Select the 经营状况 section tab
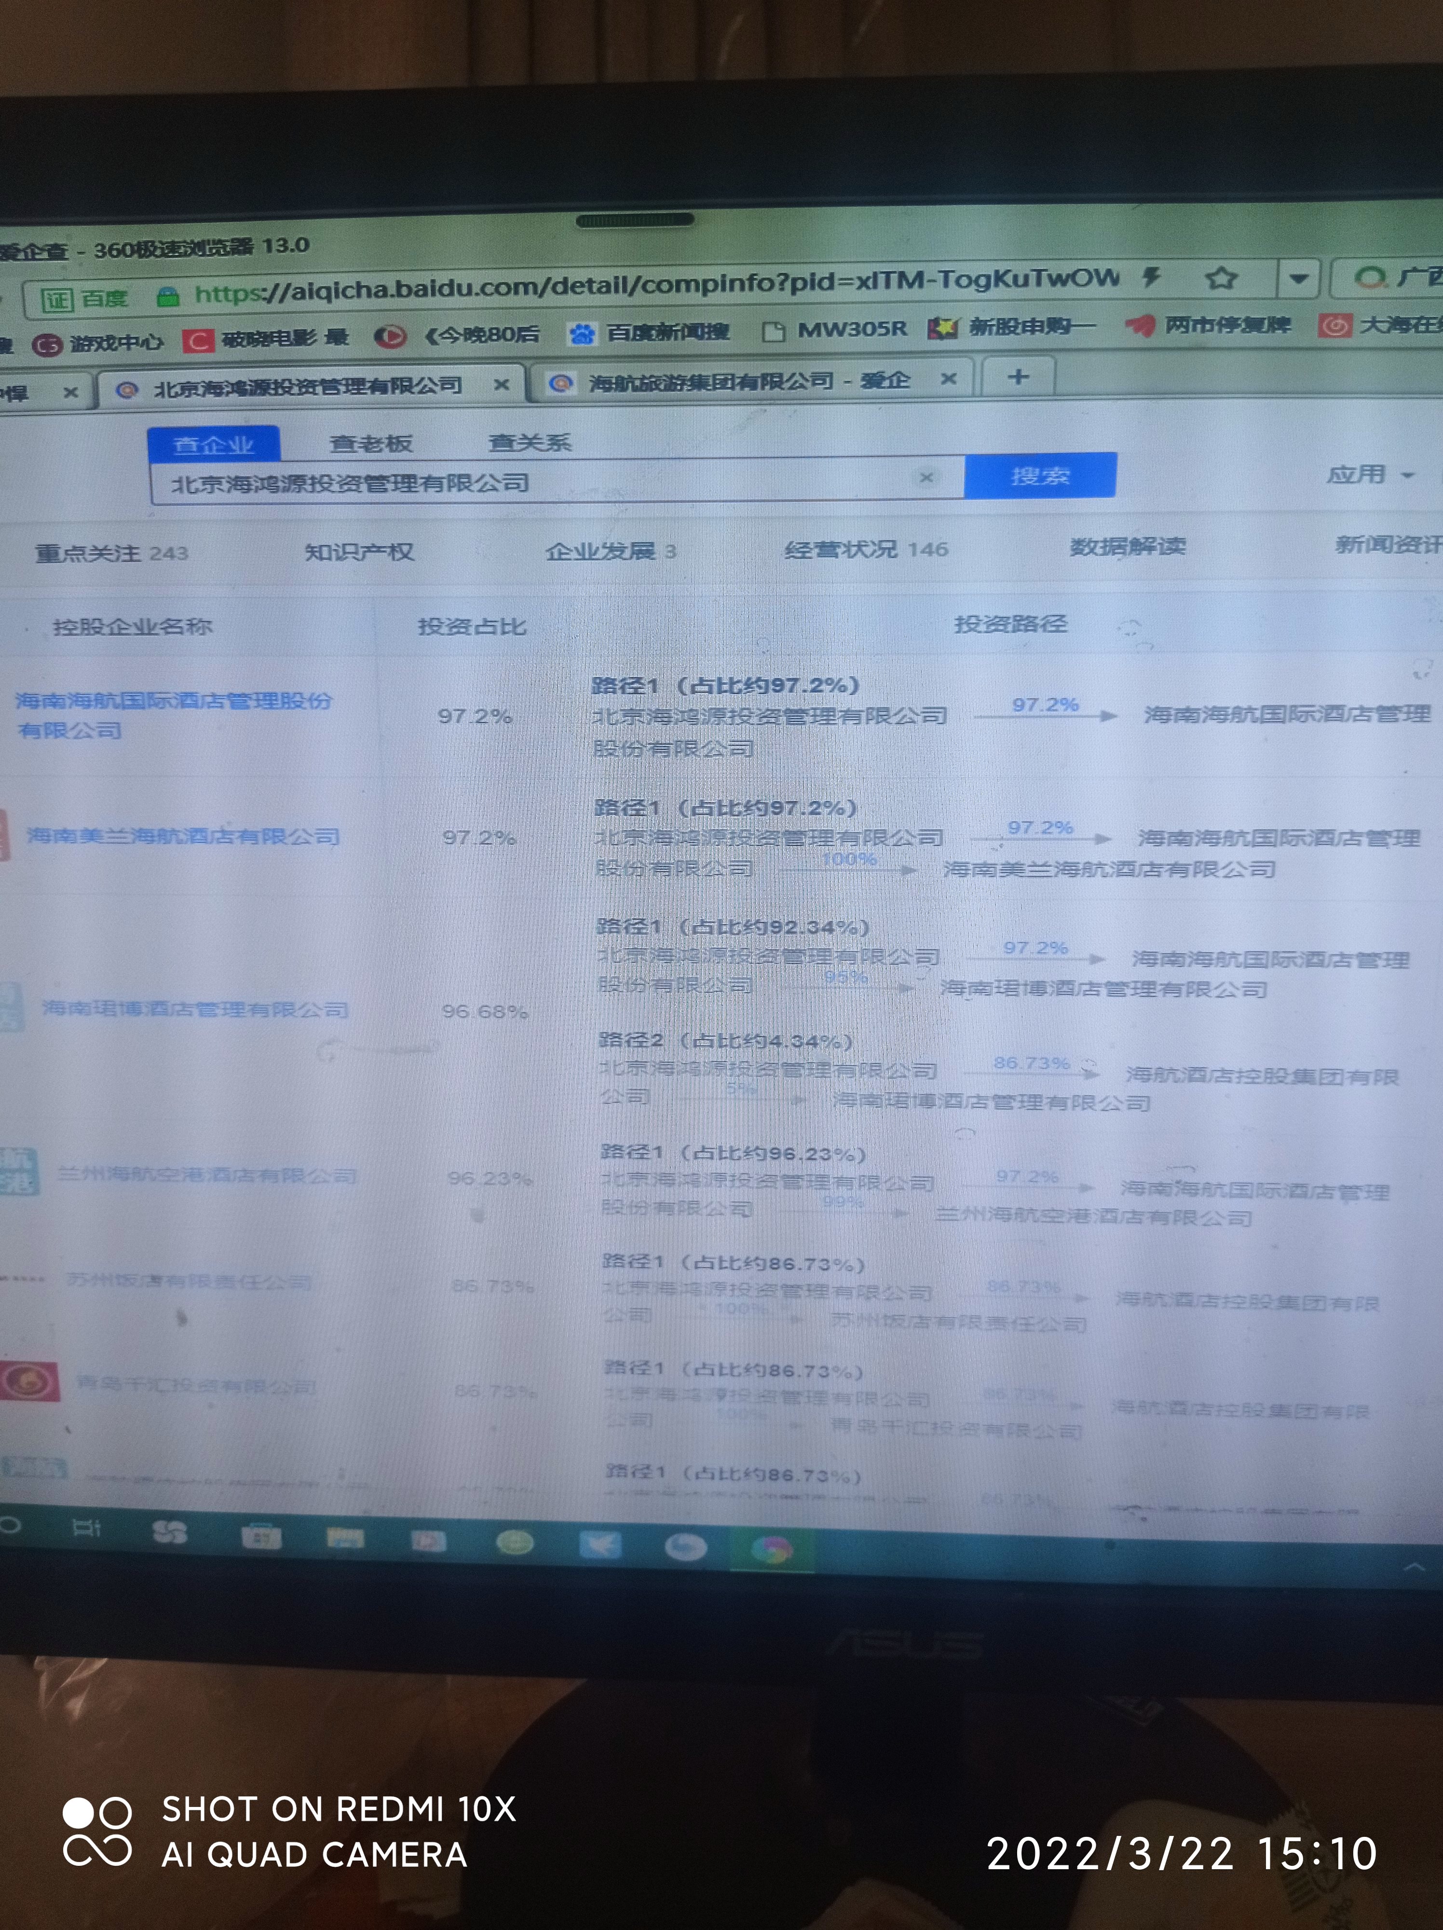1443x1930 pixels. pos(842,549)
